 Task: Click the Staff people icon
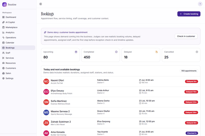tap(3, 53)
